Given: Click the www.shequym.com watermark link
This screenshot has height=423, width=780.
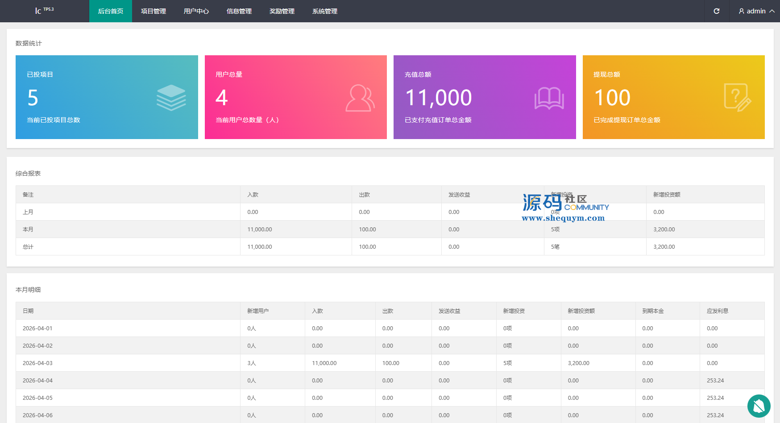Looking at the screenshot, I should 563,218.
